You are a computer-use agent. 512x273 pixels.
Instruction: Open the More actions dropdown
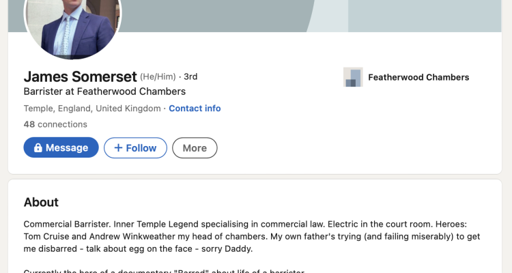195,148
